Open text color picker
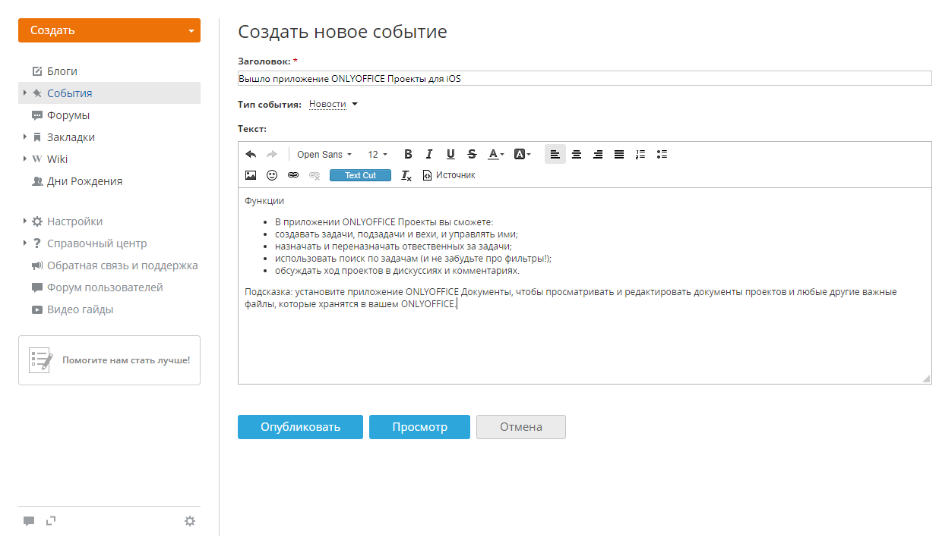942x537 pixels. coord(496,154)
